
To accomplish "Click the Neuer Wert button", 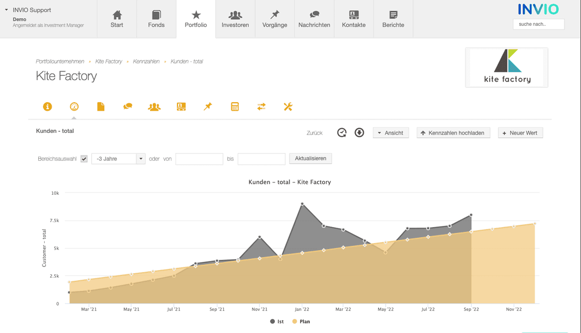I will tap(520, 133).
